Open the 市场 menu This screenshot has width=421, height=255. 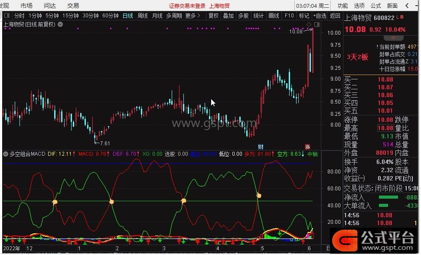26,6
